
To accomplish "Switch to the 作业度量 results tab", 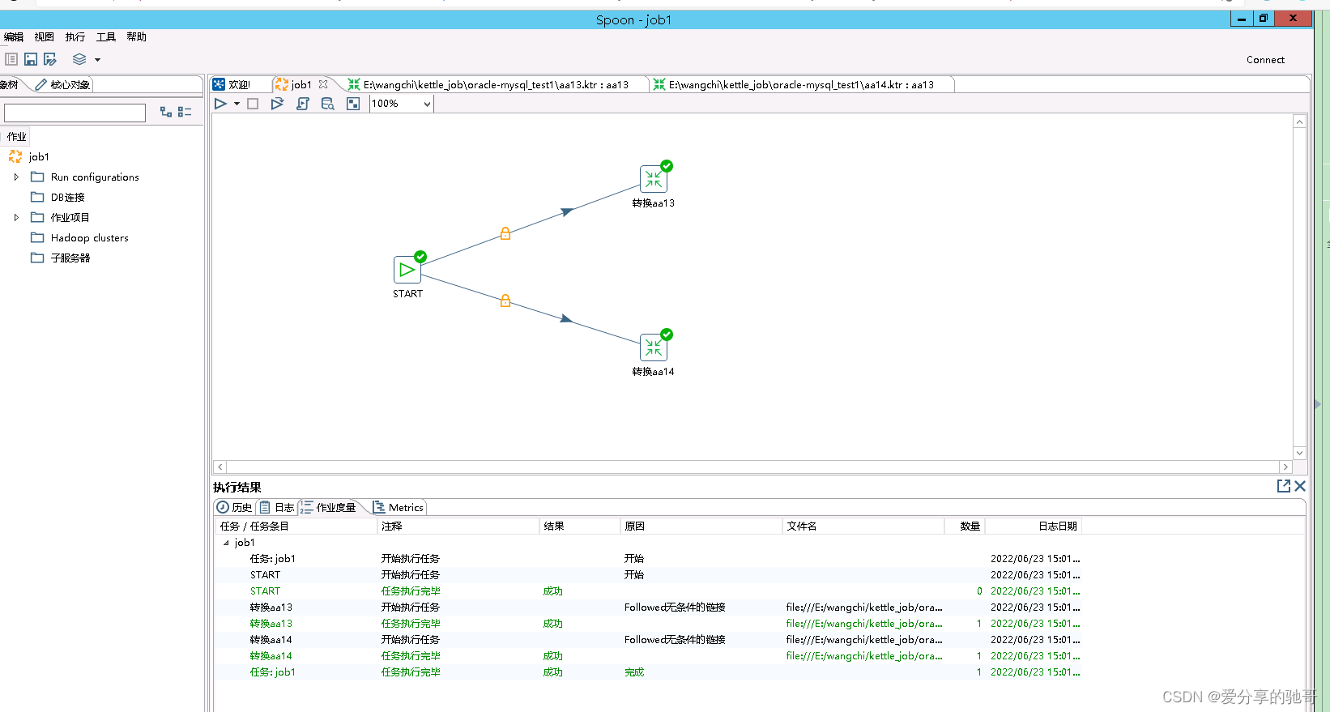I will (x=328, y=507).
